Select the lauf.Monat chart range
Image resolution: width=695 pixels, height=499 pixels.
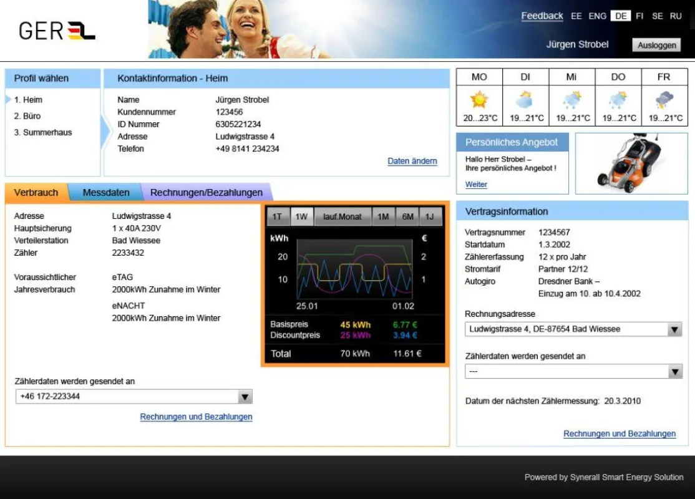click(343, 216)
